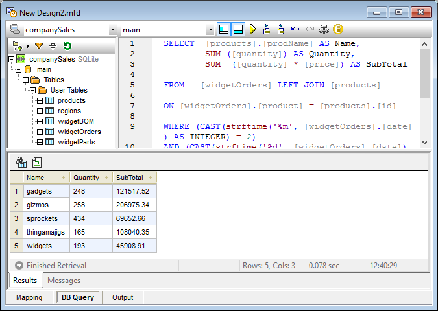This screenshot has width=438, height=311.
Task: Toggle the database browser pane
Action: (224, 29)
